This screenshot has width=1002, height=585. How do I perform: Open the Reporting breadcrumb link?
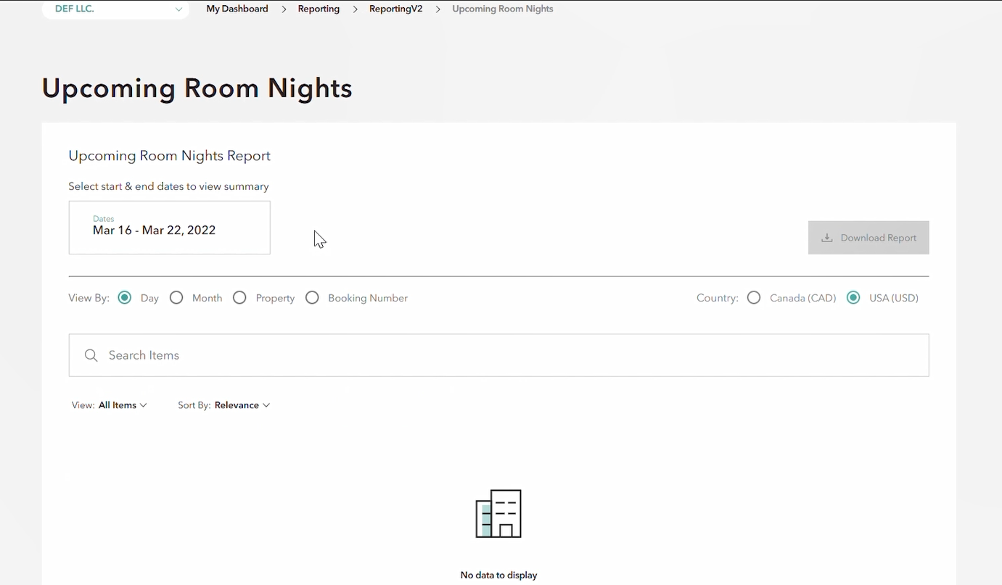coord(319,9)
